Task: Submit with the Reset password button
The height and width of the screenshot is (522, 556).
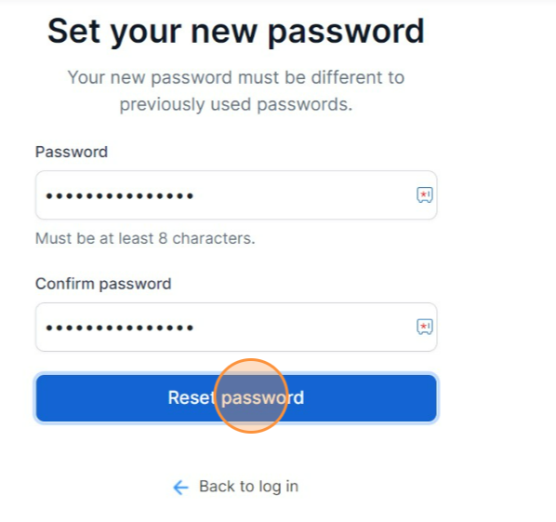Action: tap(236, 398)
